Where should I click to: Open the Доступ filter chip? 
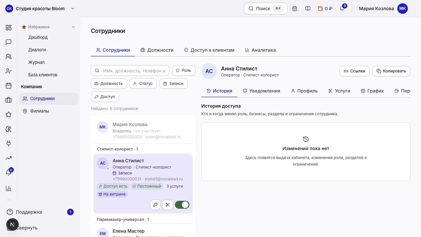coord(105,97)
